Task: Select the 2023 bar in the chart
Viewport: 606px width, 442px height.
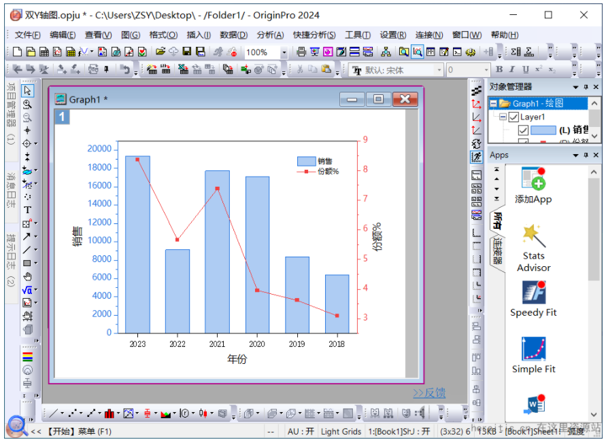Action: click(x=137, y=244)
